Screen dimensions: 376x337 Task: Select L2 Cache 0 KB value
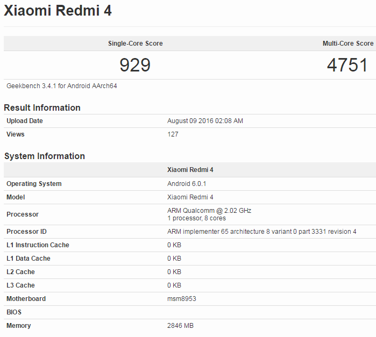(174, 272)
